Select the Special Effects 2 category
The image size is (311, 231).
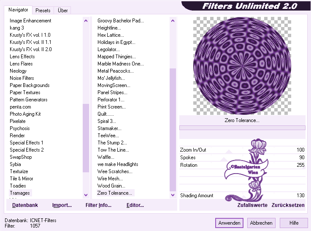tap(27, 150)
